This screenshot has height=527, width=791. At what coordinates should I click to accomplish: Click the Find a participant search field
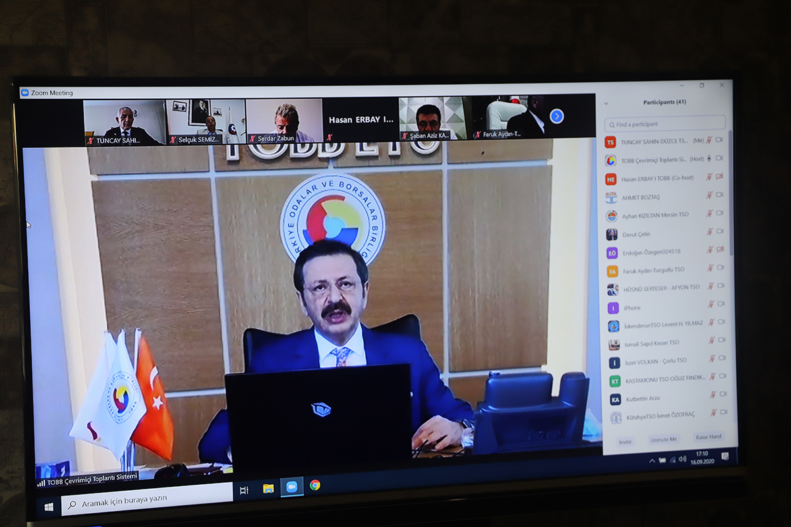[x=666, y=124]
